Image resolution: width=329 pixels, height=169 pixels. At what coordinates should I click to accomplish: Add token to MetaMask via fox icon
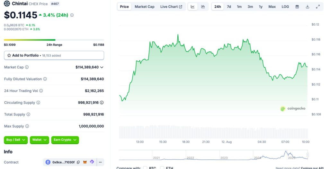click(85, 162)
